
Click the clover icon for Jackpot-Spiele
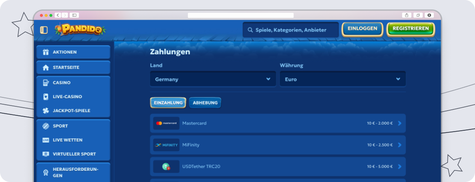point(46,111)
